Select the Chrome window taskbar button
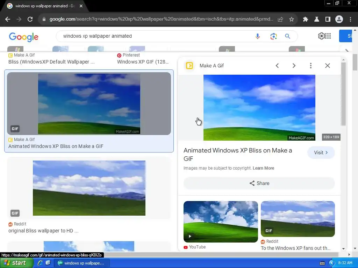The width and height of the screenshot is (358, 268). (82, 263)
